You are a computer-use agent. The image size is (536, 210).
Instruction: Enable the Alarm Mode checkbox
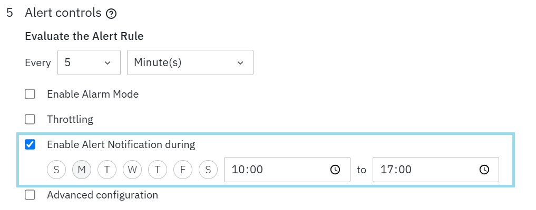click(30, 94)
